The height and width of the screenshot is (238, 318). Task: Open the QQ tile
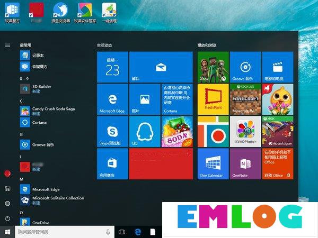tap(145, 132)
